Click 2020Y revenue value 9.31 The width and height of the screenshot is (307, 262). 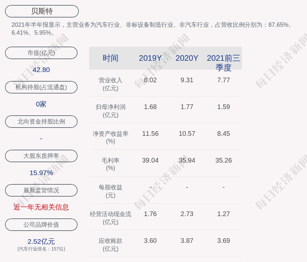pyautogui.click(x=187, y=80)
